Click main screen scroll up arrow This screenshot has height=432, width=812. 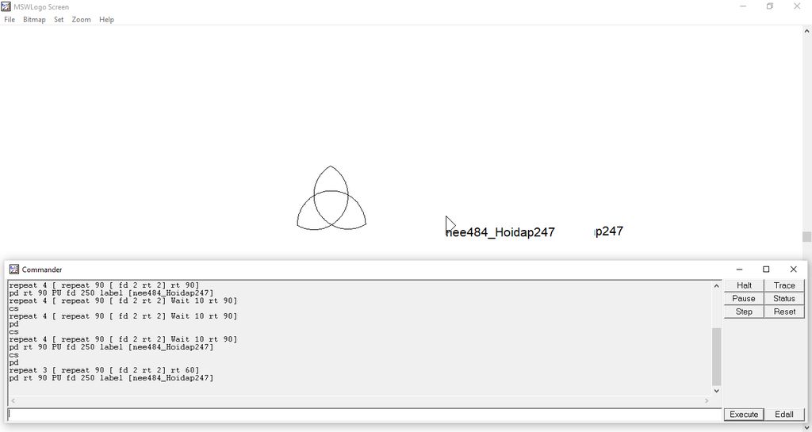pyautogui.click(x=806, y=31)
